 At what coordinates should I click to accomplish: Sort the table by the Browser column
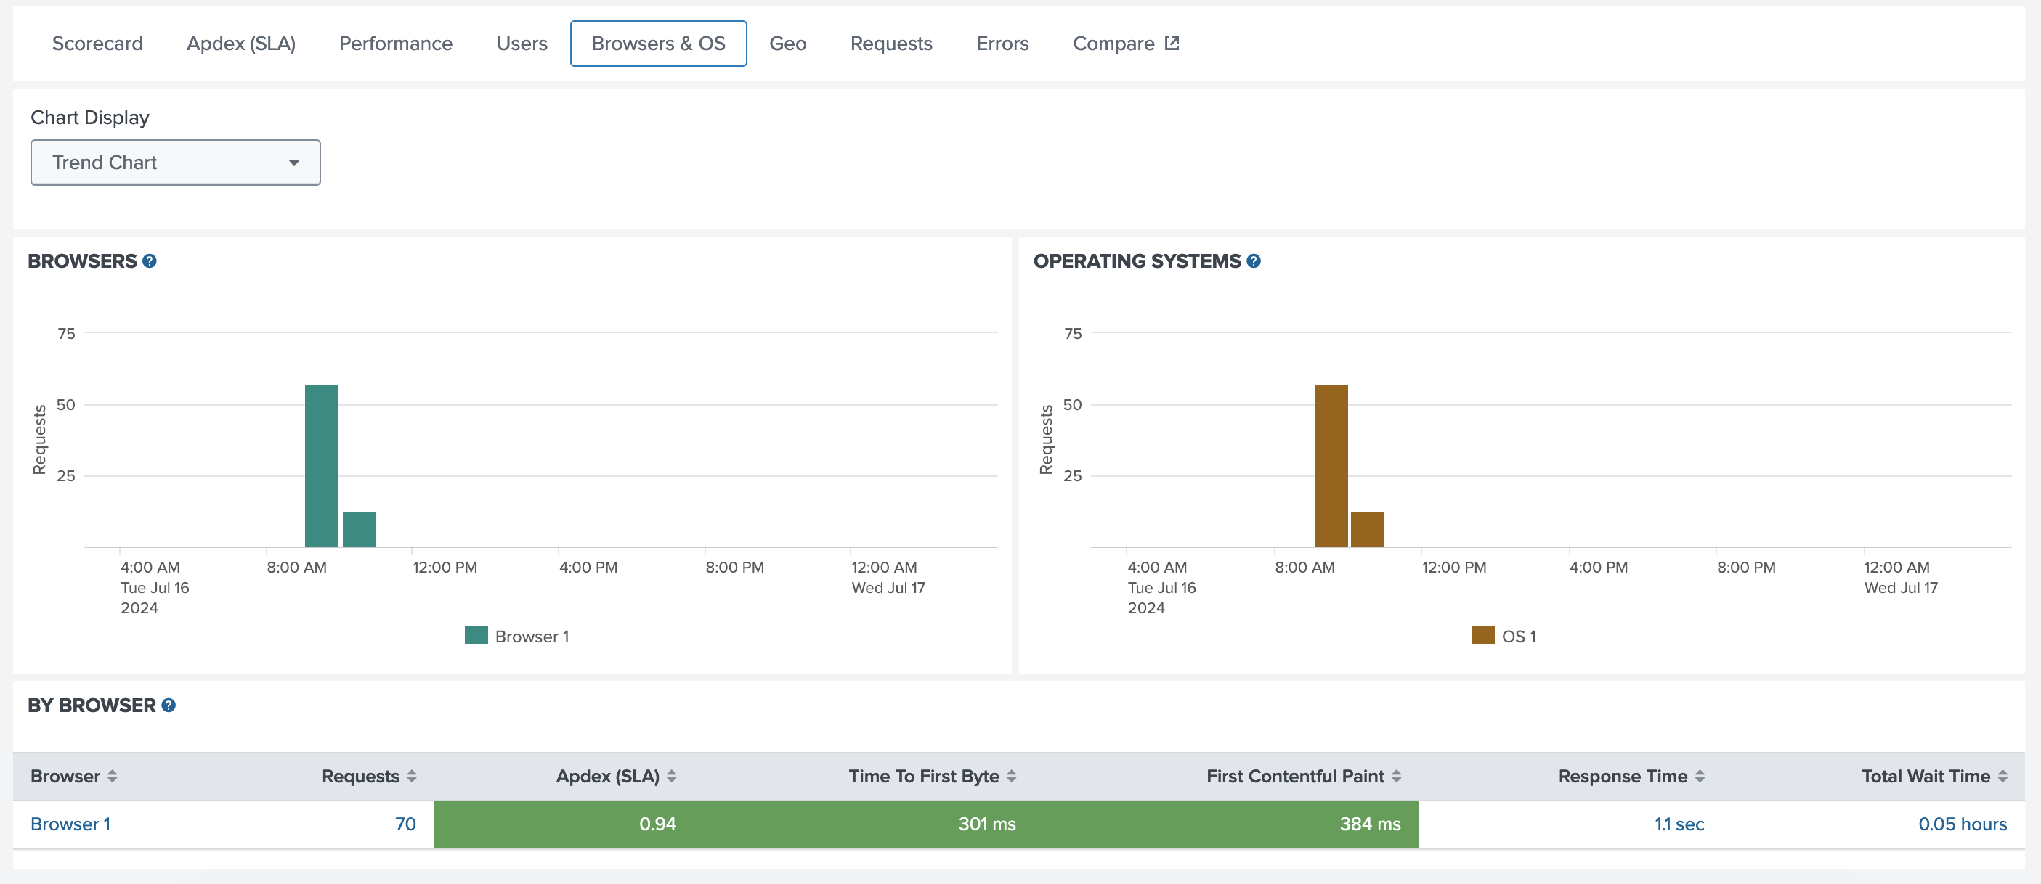coord(112,777)
